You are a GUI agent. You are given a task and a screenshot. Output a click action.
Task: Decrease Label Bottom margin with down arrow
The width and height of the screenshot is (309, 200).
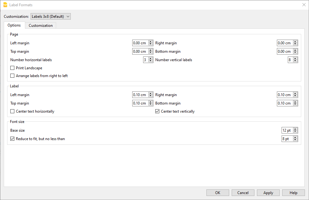click(295, 105)
